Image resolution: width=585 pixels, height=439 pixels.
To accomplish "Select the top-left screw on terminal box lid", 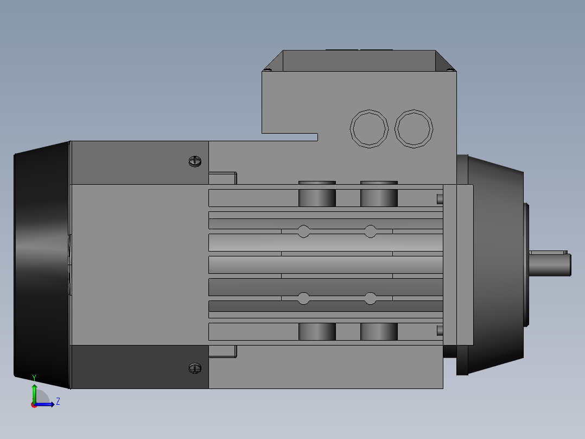I will (267, 69).
